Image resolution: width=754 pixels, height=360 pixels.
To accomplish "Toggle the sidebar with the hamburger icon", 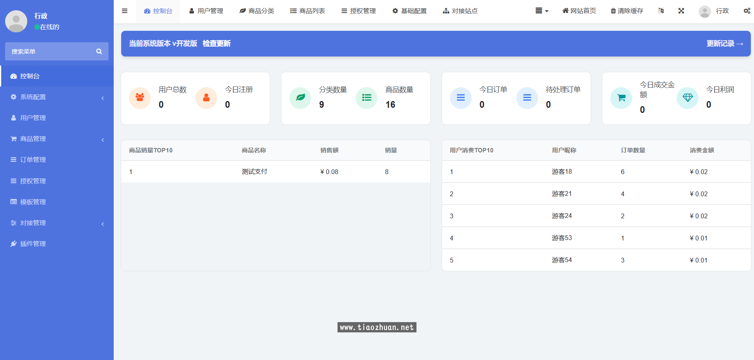I will 125,11.
